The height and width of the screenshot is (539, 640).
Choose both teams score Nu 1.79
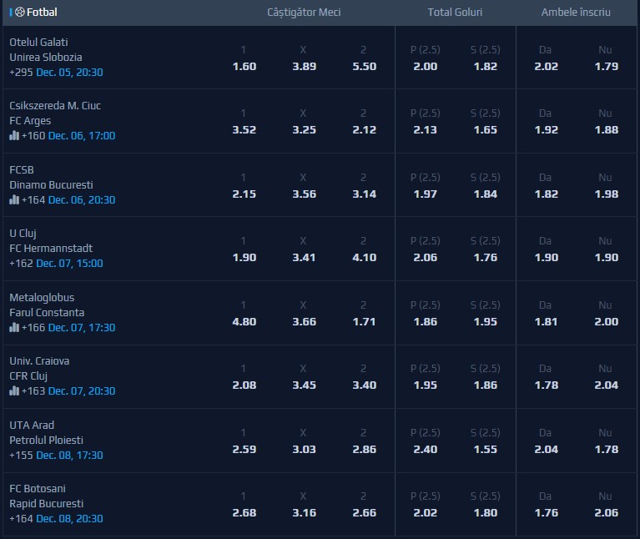pos(606,66)
